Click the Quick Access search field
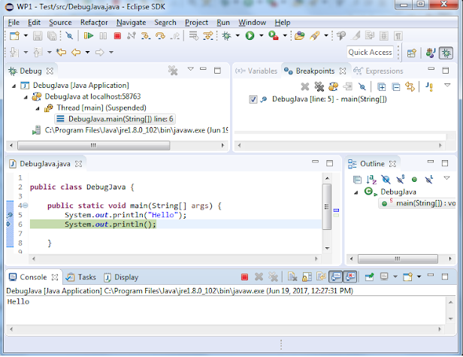Screen dimensions: 463x357 coord(370,53)
